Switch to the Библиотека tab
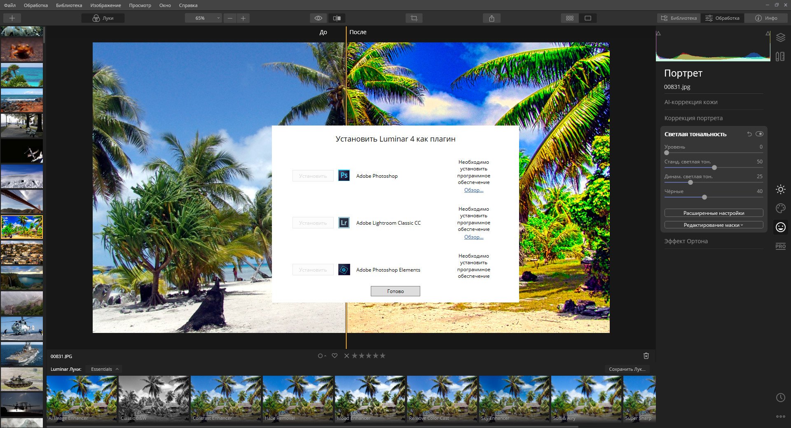This screenshot has height=428, width=791. (679, 18)
